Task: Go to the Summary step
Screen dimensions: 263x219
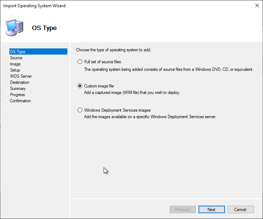Action: pos(18,89)
